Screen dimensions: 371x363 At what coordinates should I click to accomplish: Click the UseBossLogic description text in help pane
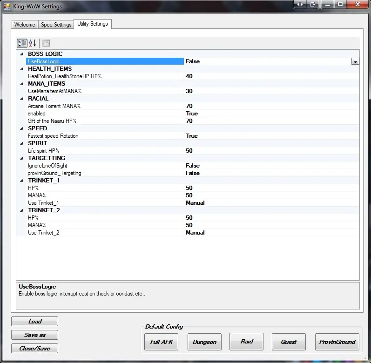[x=82, y=294]
